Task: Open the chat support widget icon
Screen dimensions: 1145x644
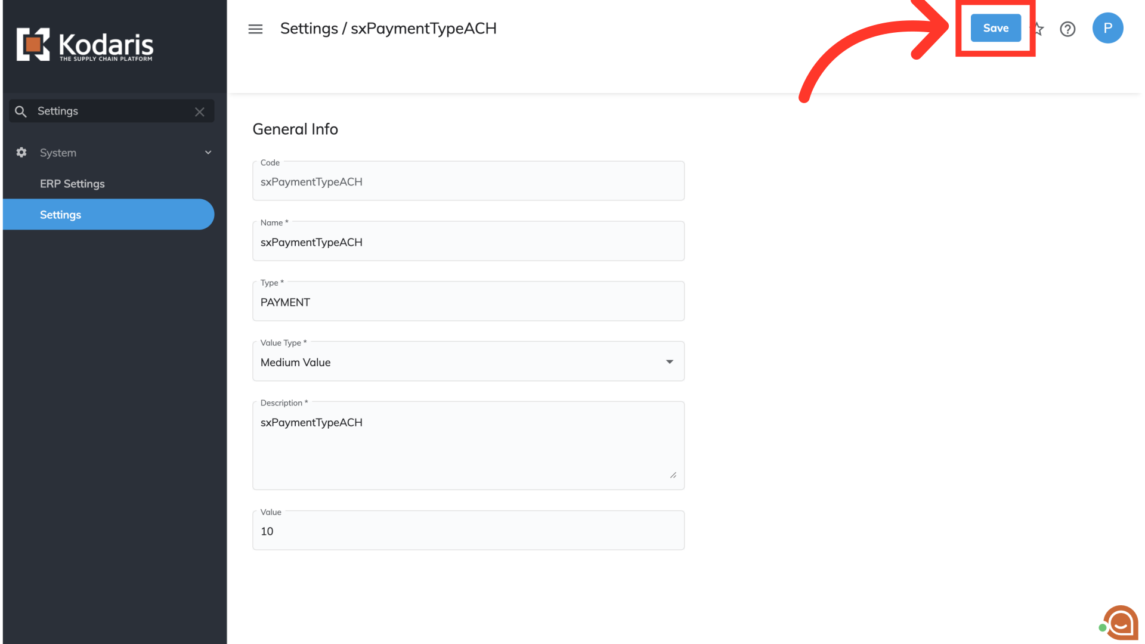Action: [x=1120, y=623]
